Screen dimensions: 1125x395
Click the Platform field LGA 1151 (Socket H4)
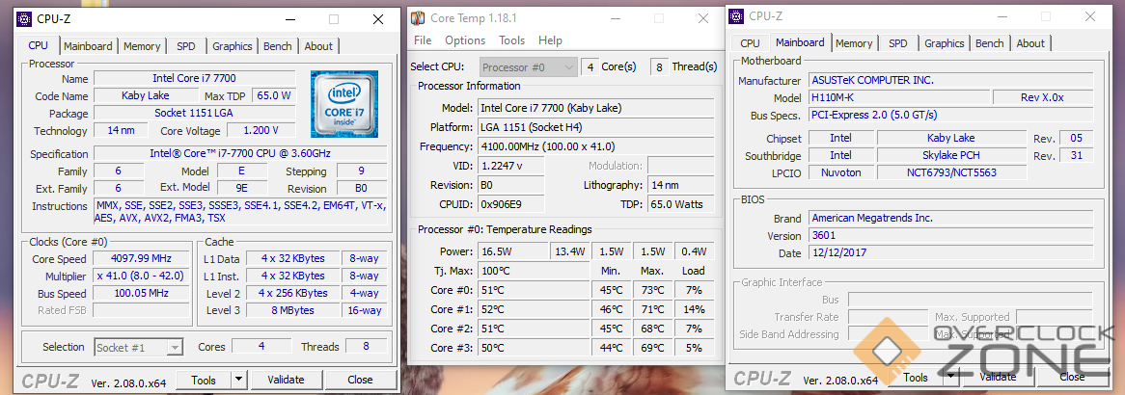(595, 127)
